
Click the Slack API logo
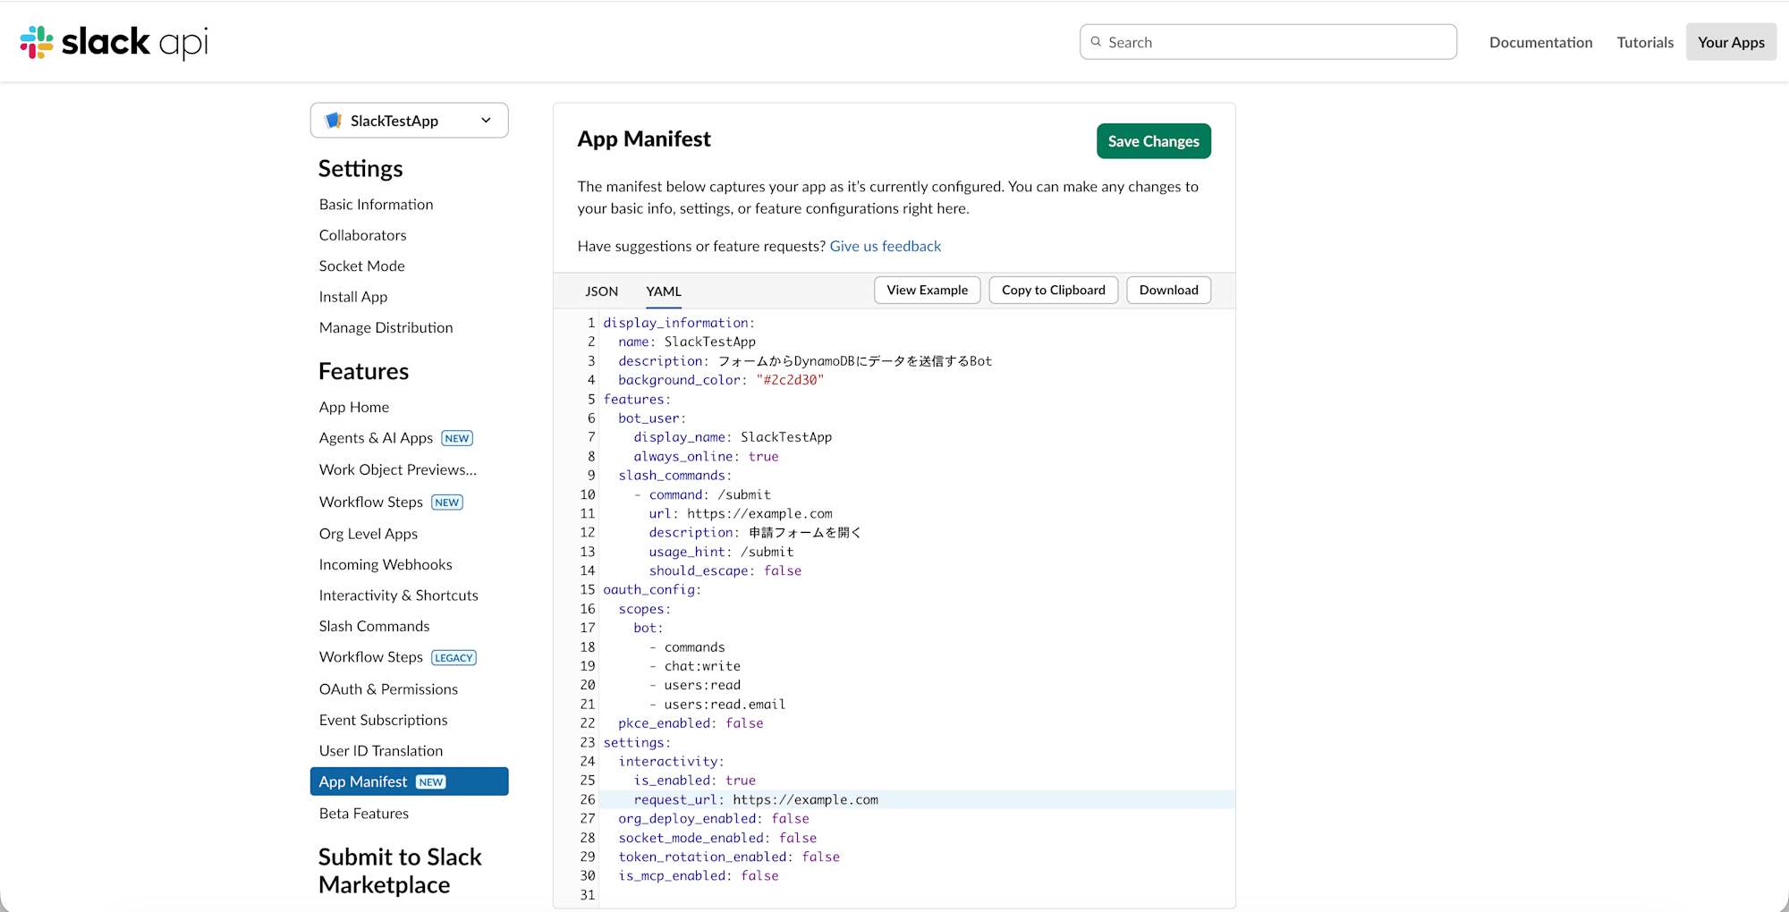(x=114, y=42)
